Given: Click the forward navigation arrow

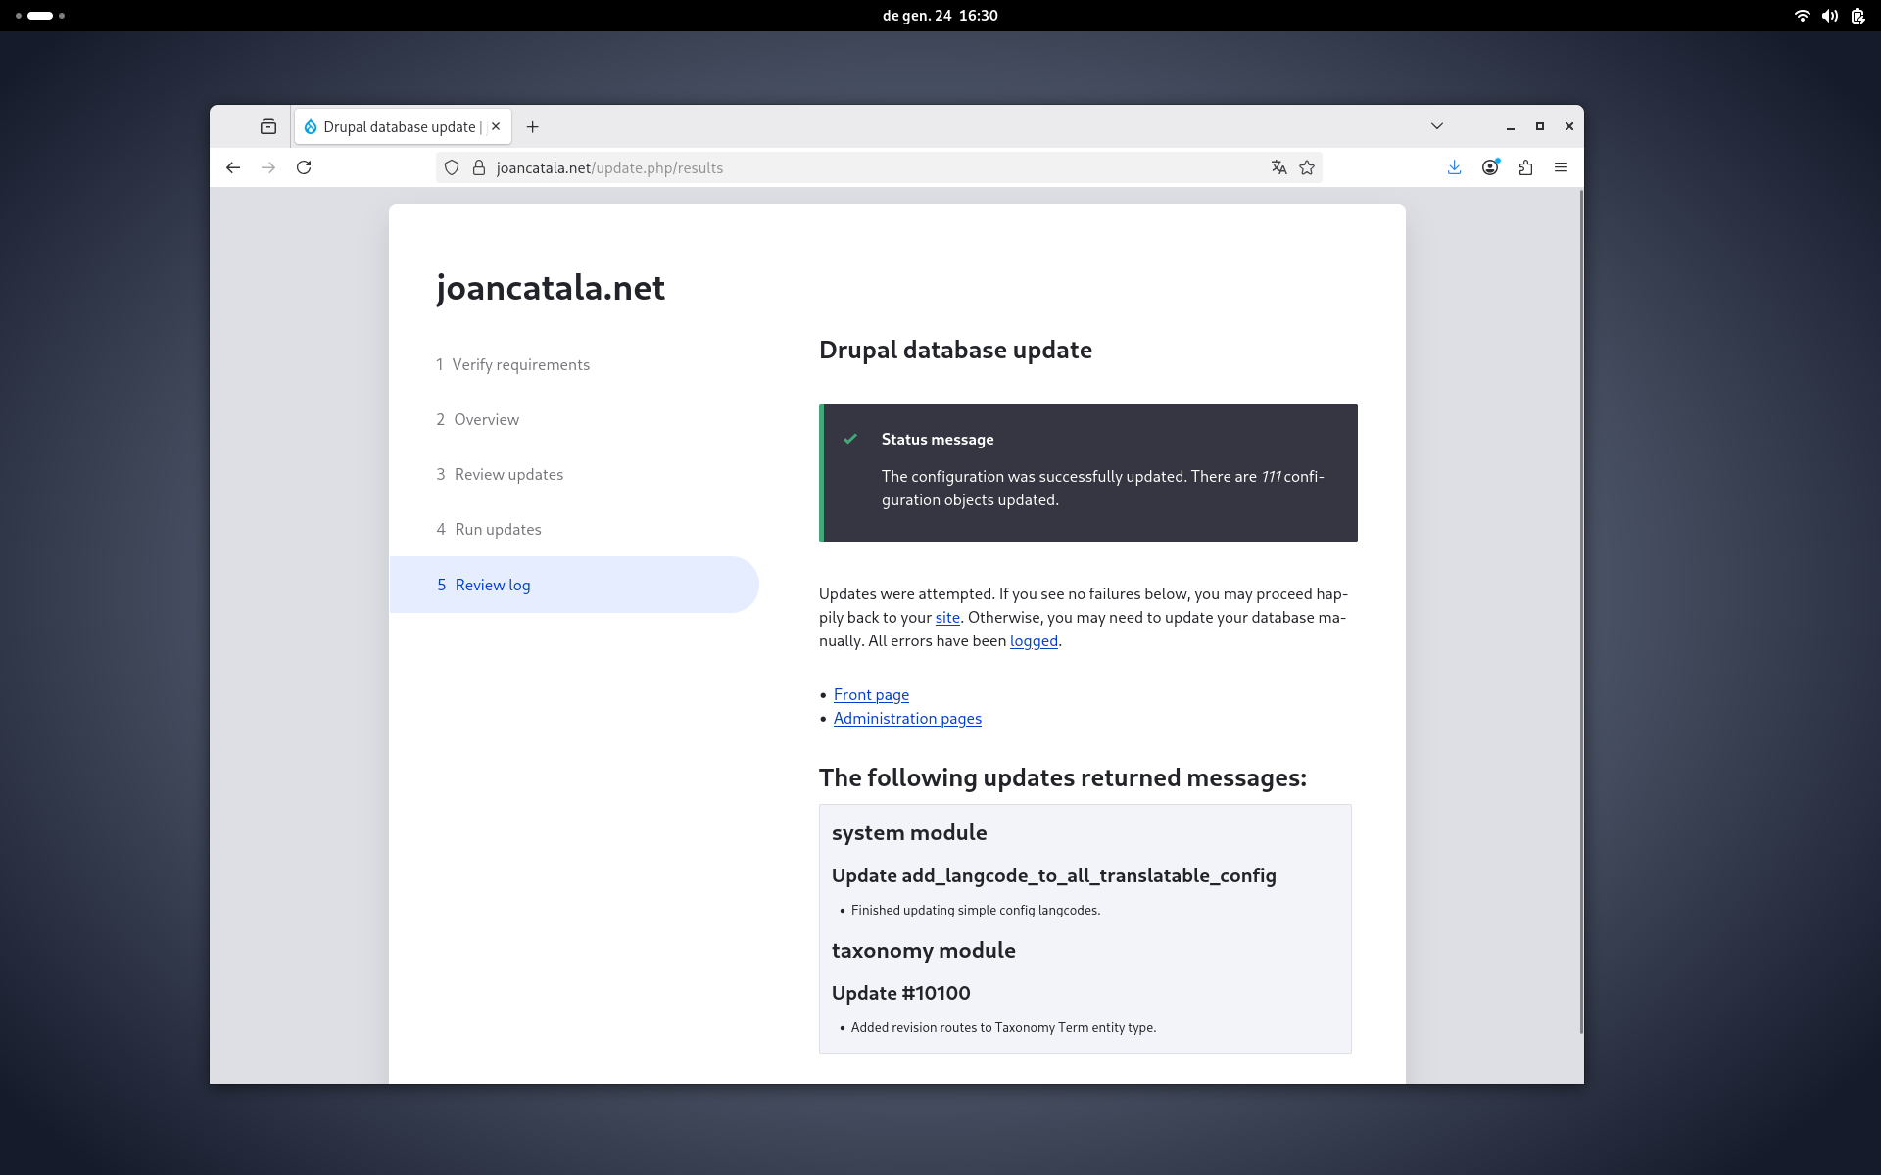Looking at the screenshot, I should pos(267,167).
